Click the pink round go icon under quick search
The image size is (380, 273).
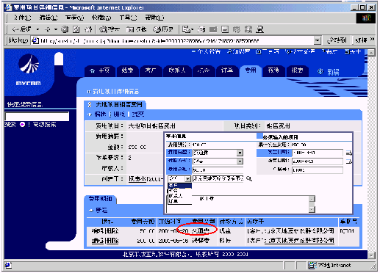coord(22,125)
